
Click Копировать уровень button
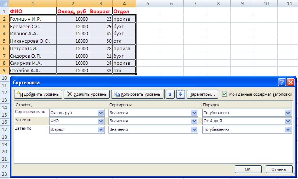(137, 94)
